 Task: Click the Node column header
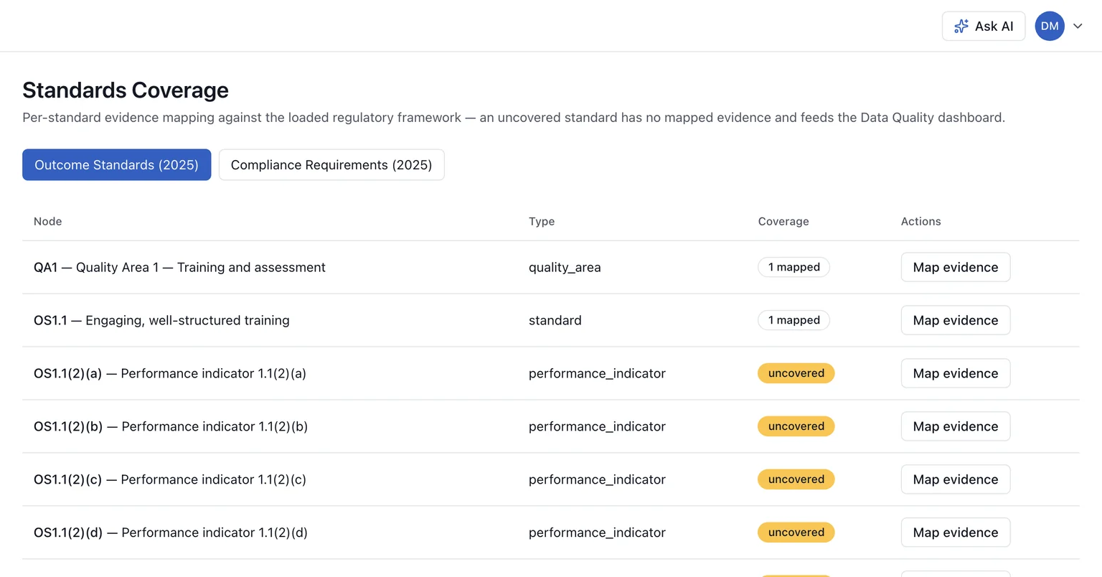click(48, 221)
